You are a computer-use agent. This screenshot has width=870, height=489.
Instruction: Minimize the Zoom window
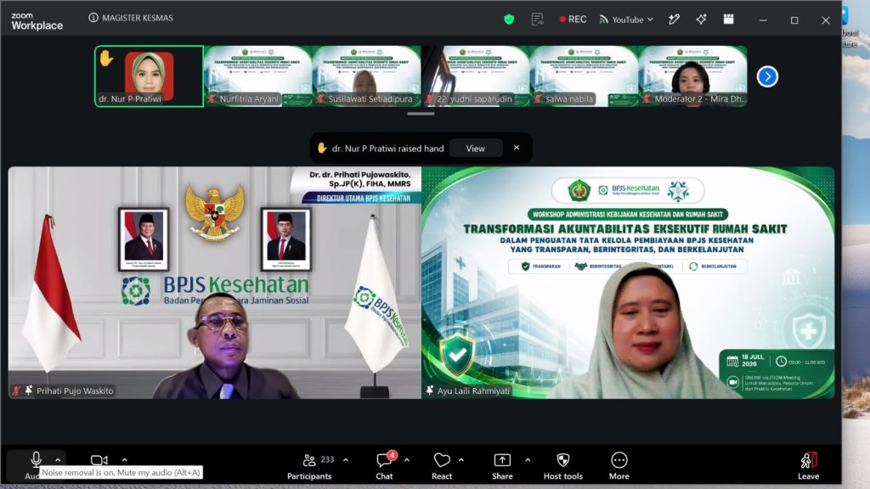(764, 20)
